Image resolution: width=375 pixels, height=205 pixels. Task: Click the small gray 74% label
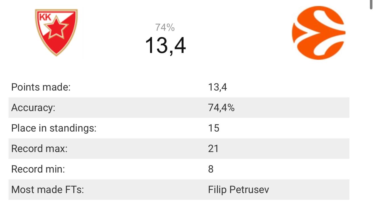click(x=165, y=28)
